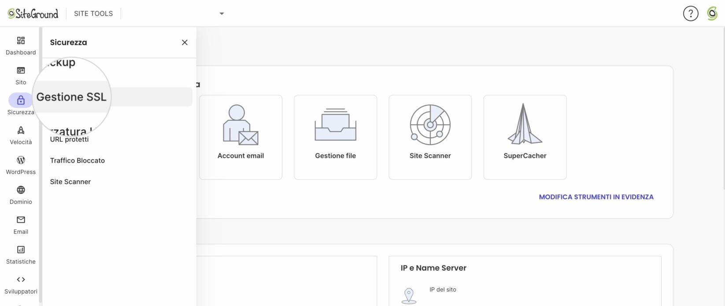
Task: Click the SITE TOOLS header label
Action: click(93, 14)
